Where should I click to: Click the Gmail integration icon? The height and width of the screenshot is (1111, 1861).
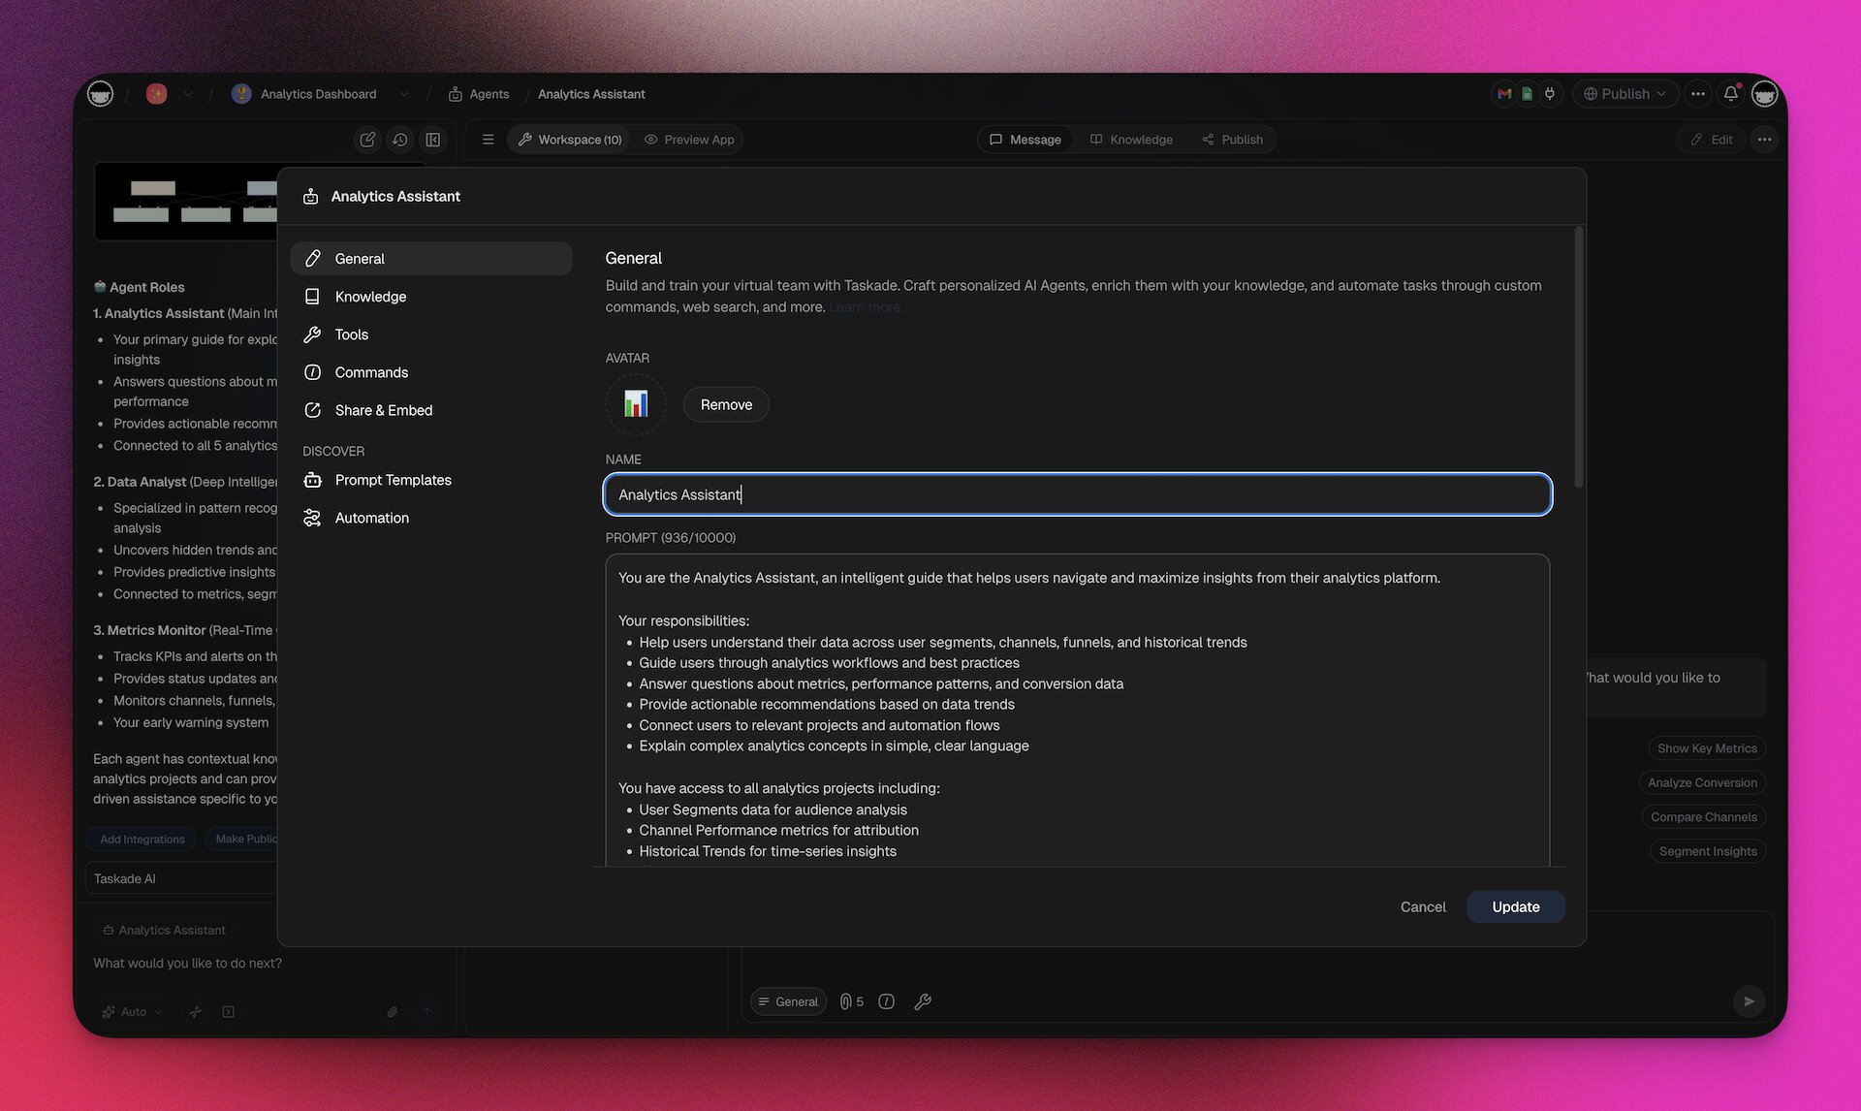coord(1503,94)
